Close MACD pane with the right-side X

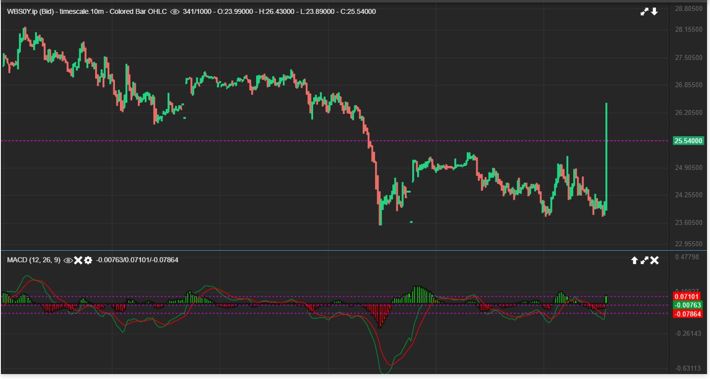[x=655, y=261]
